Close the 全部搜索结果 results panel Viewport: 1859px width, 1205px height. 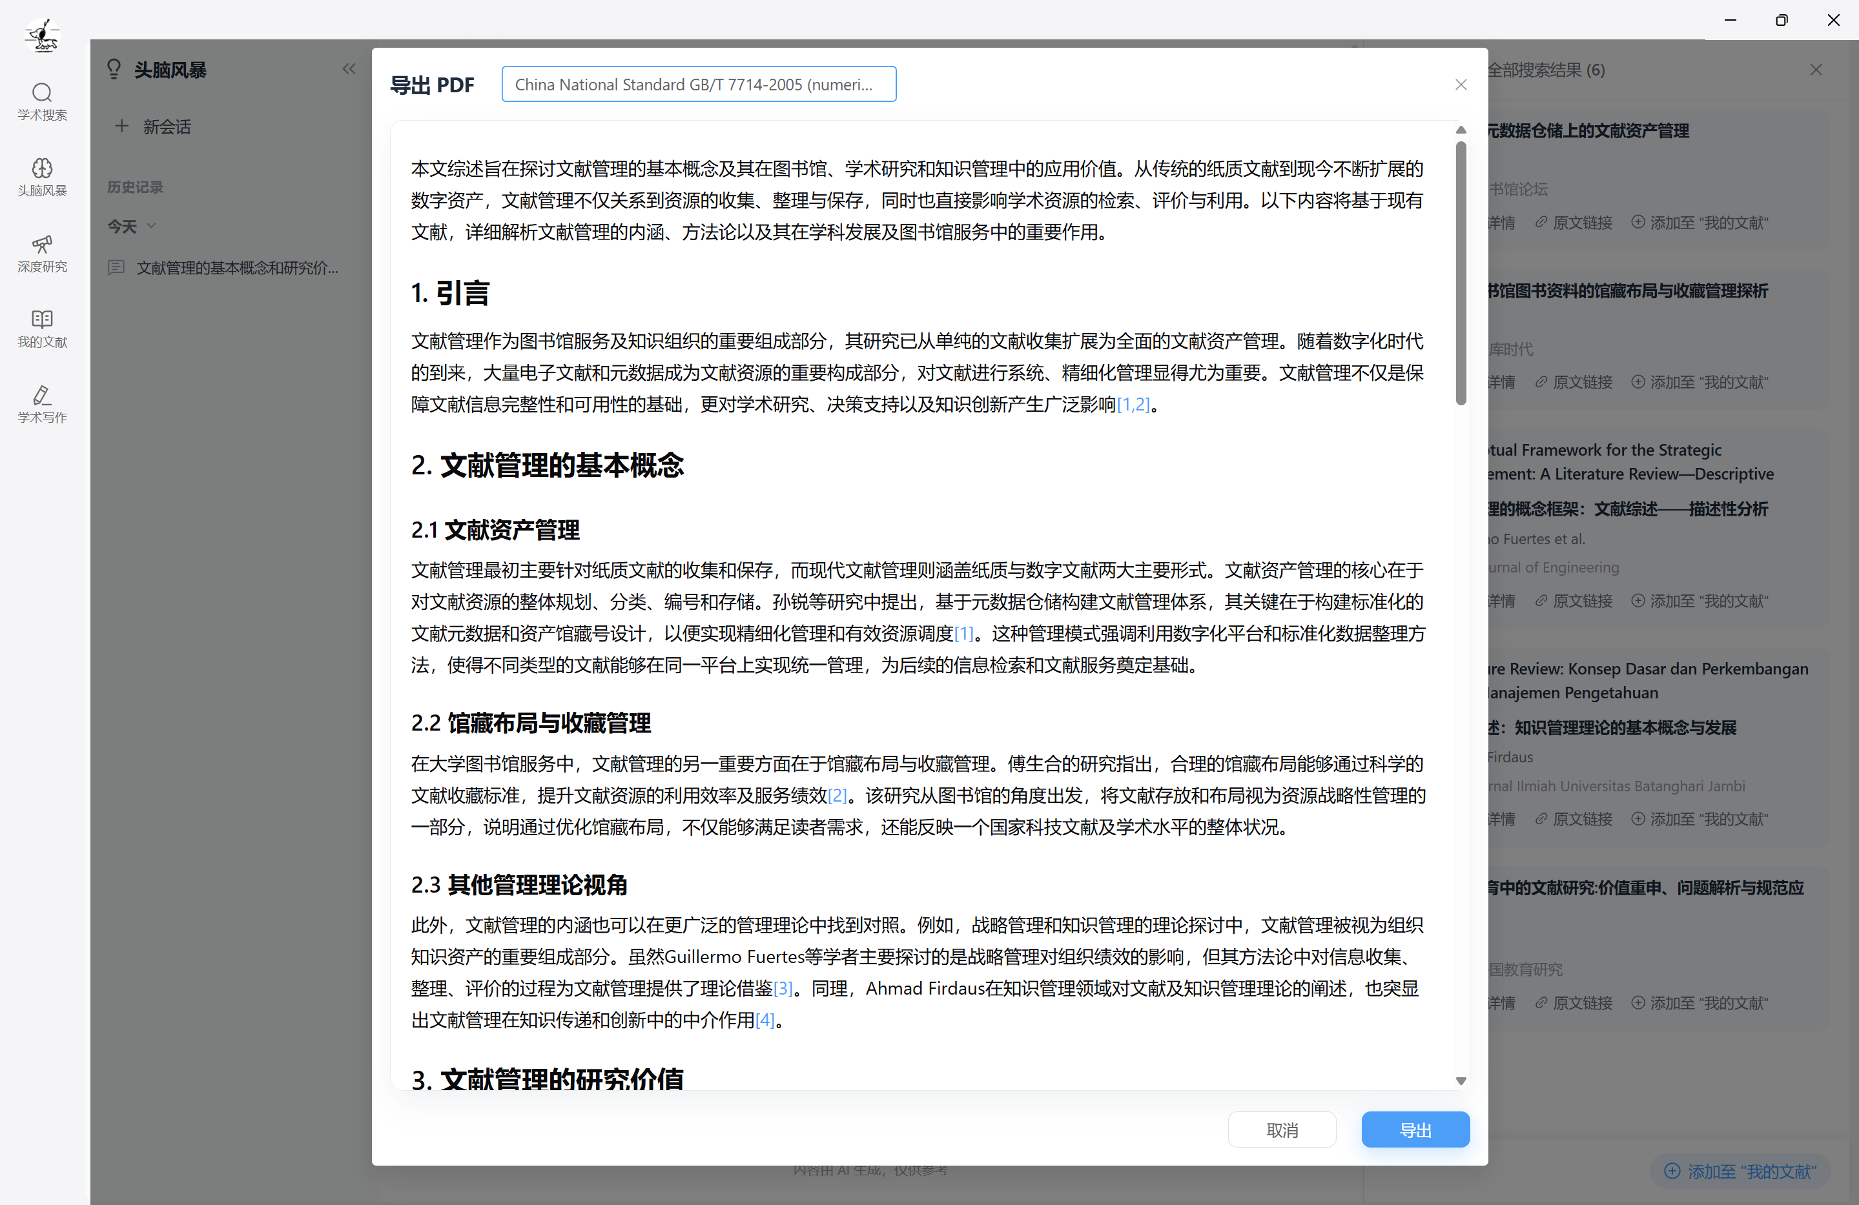click(x=1817, y=70)
